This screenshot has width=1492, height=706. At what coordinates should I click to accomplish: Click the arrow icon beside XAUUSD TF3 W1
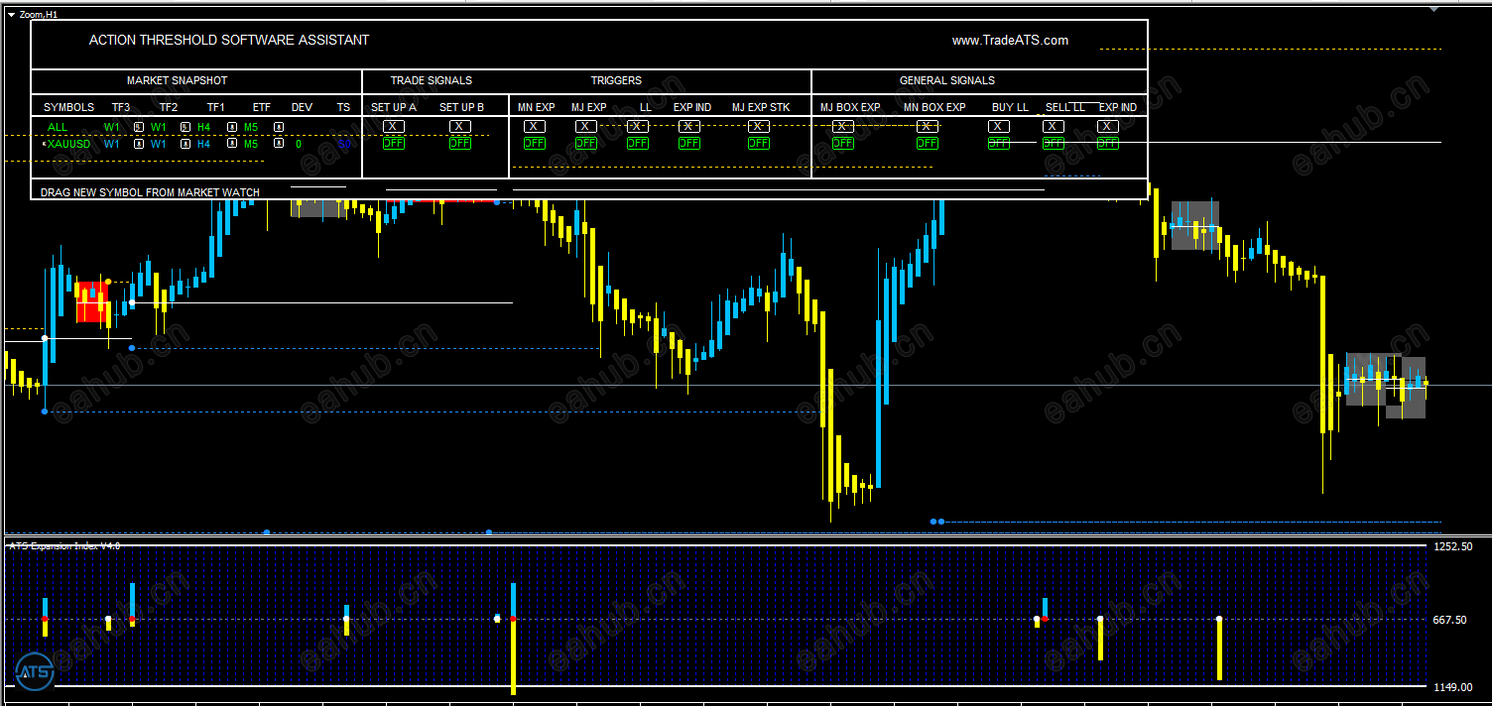tap(139, 144)
